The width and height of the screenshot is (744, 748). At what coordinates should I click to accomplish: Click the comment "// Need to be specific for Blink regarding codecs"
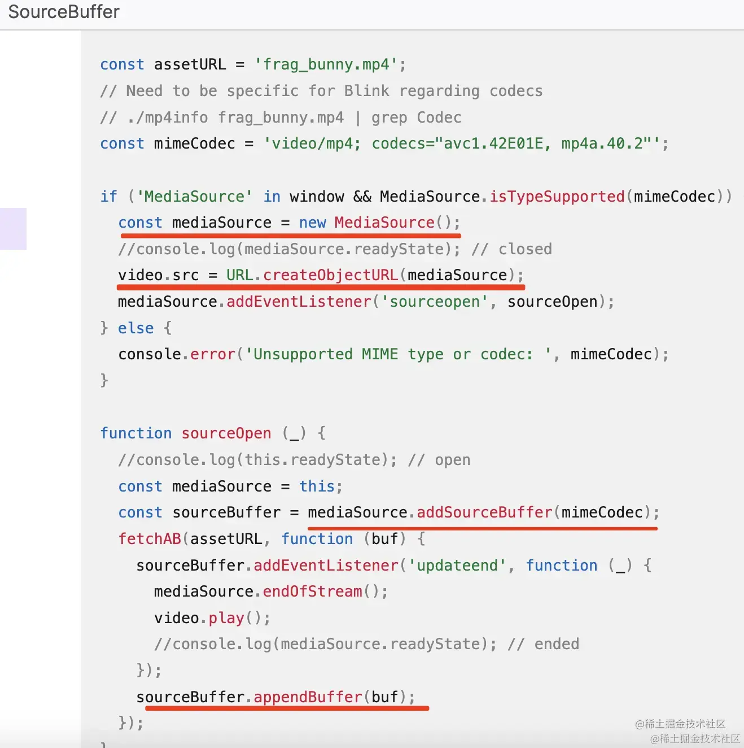[321, 91]
